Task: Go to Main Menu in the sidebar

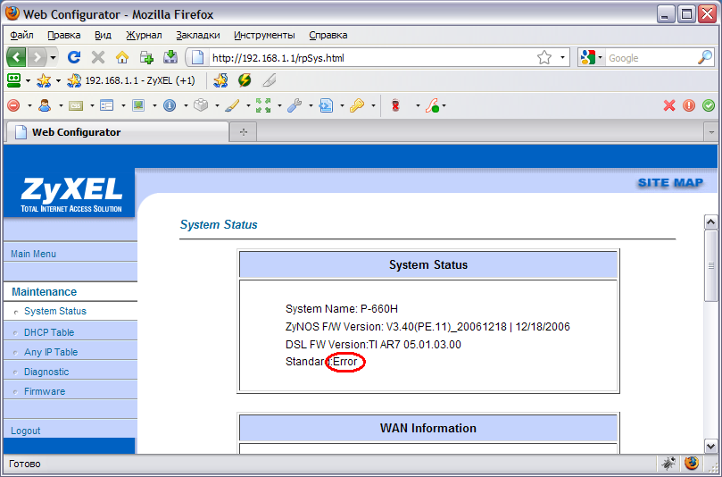Action: point(33,254)
